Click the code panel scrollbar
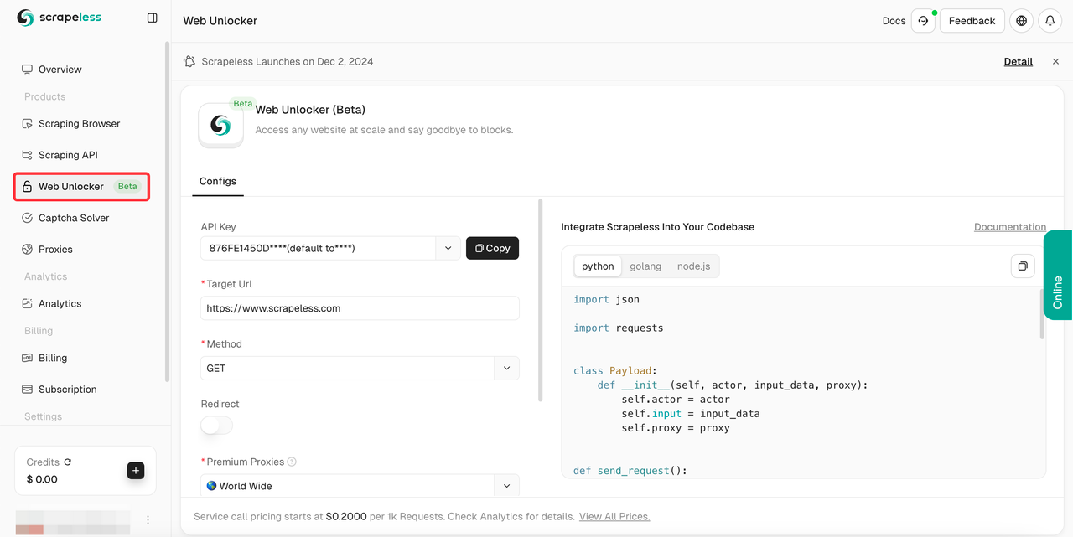 coord(1043,314)
